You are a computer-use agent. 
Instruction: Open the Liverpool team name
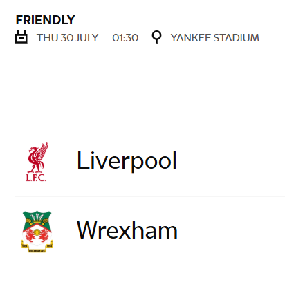click(x=127, y=160)
